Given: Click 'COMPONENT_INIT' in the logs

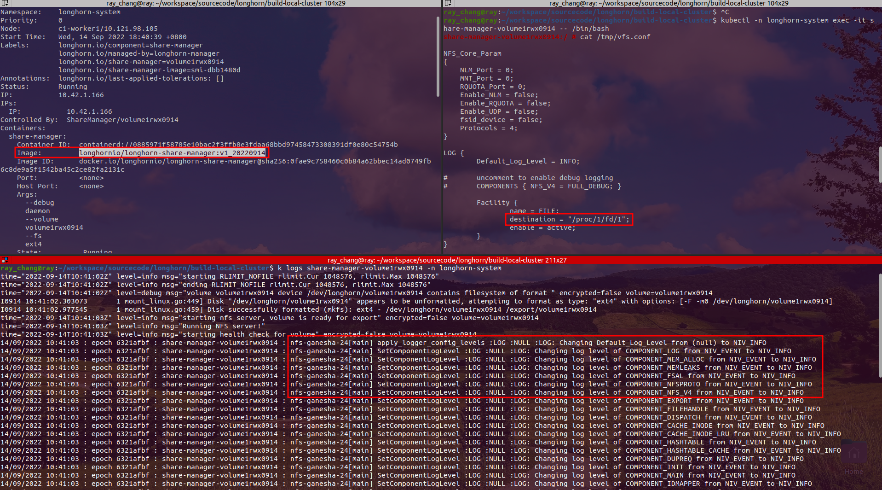Looking at the screenshot, I should (x=654, y=467).
